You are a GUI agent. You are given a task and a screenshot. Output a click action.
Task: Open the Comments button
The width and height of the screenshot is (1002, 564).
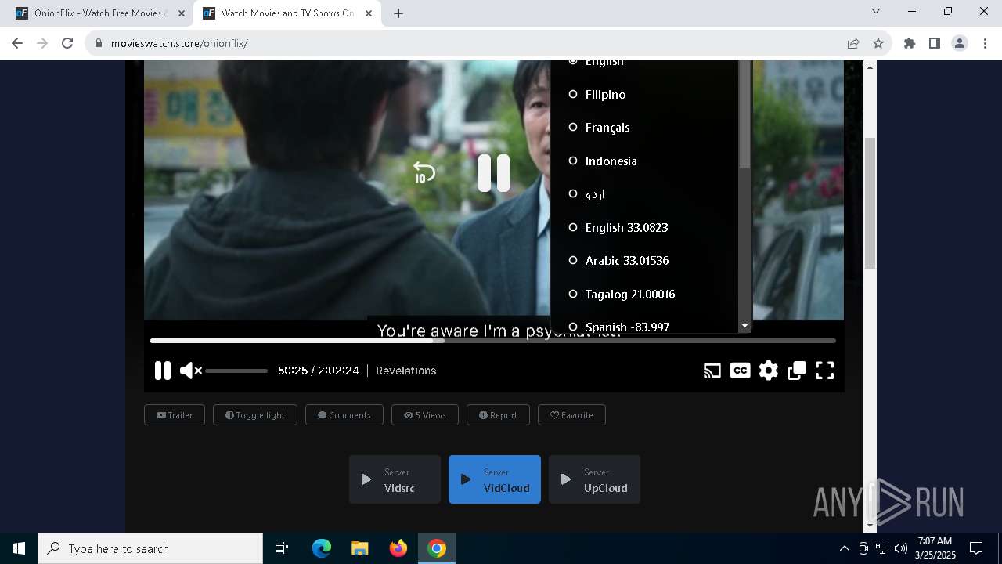[x=344, y=415]
